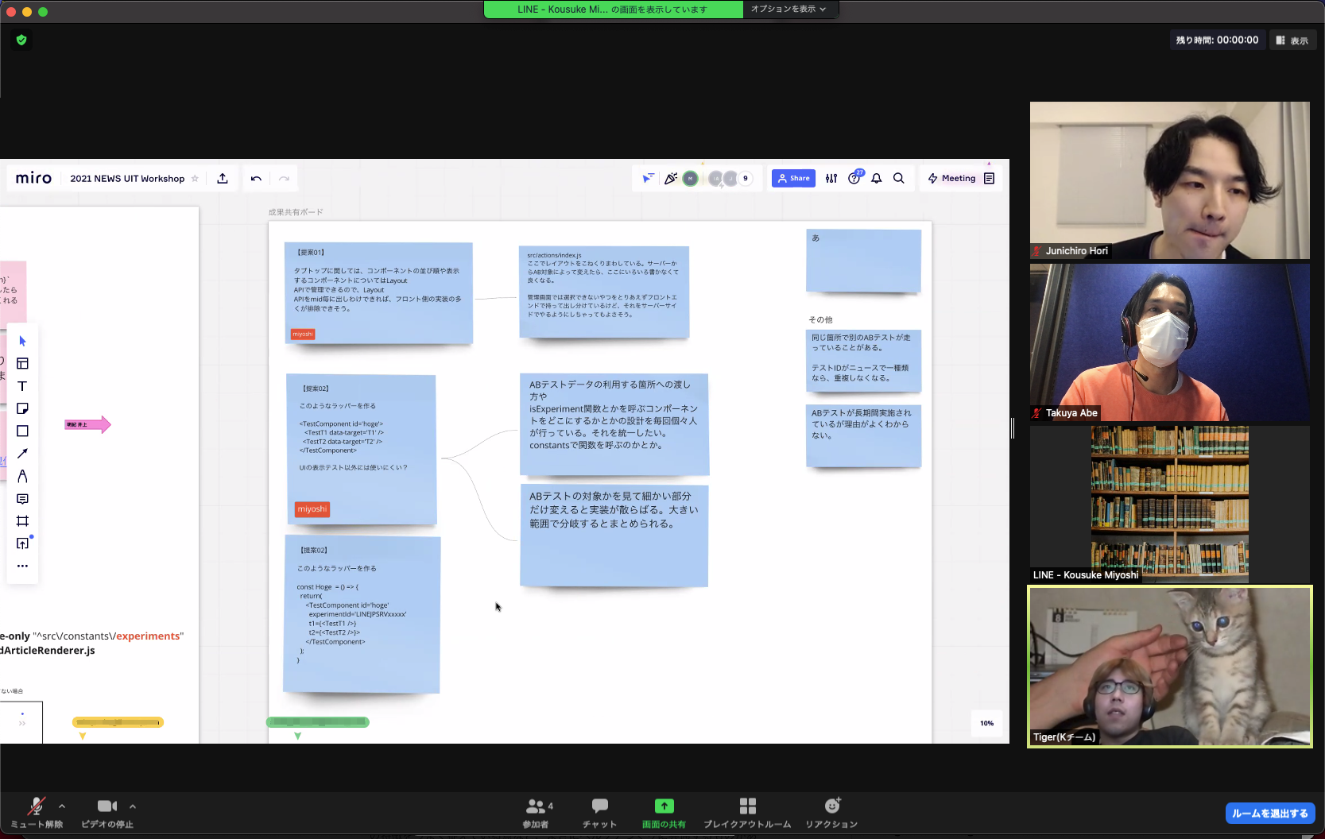Open the オプションを表示 dropdown
Viewport: 1325px width, 839px height.
[788, 10]
